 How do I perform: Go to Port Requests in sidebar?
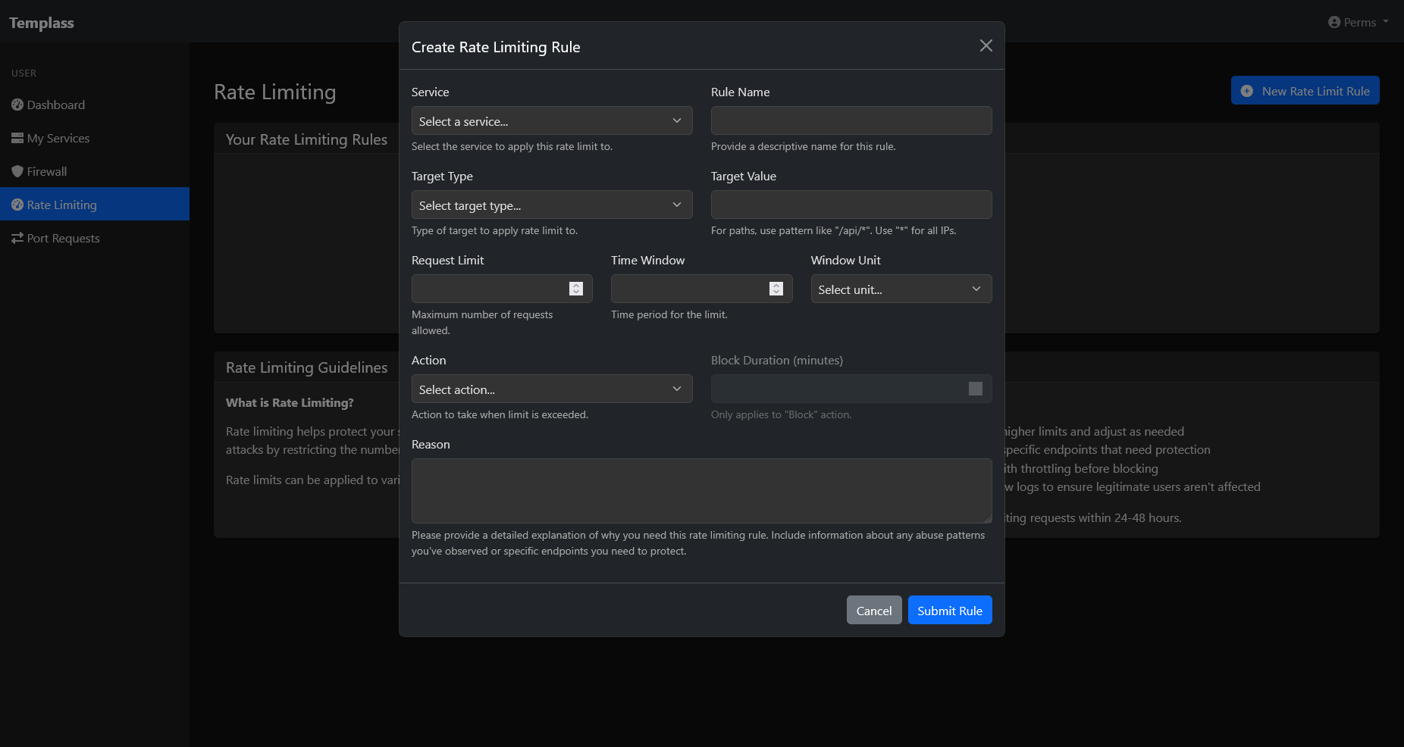pyautogui.click(x=63, y=238)
